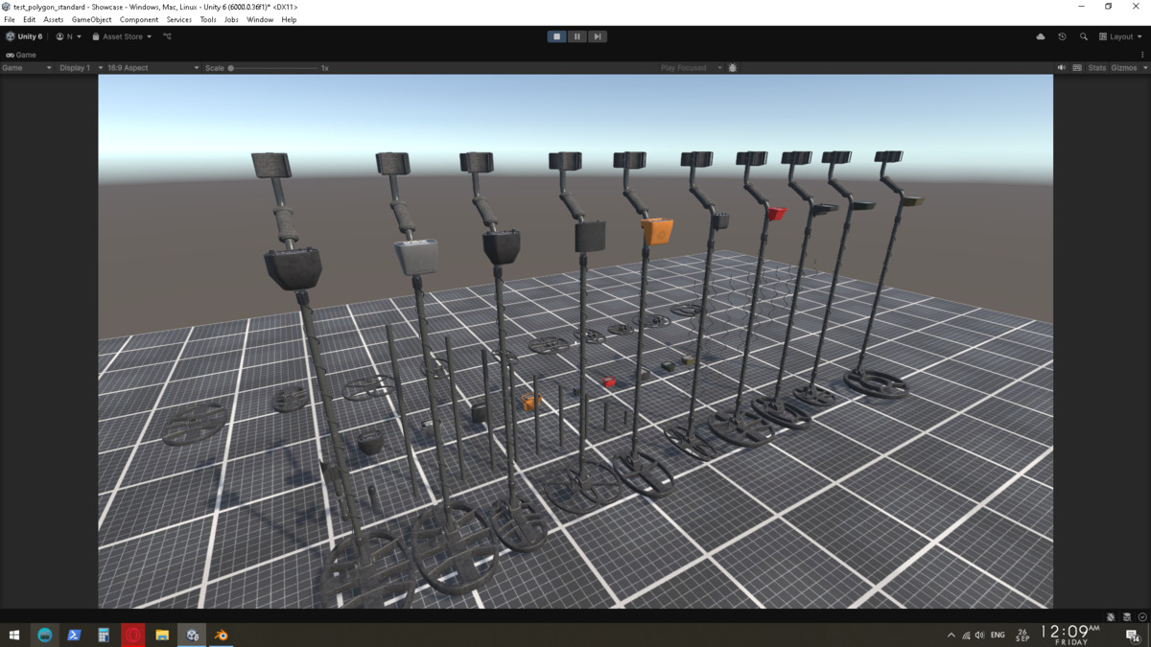Viewport: 1151px width, 647px height.
Task: Open the Display 1 dropdown
Action: point(79,68)
